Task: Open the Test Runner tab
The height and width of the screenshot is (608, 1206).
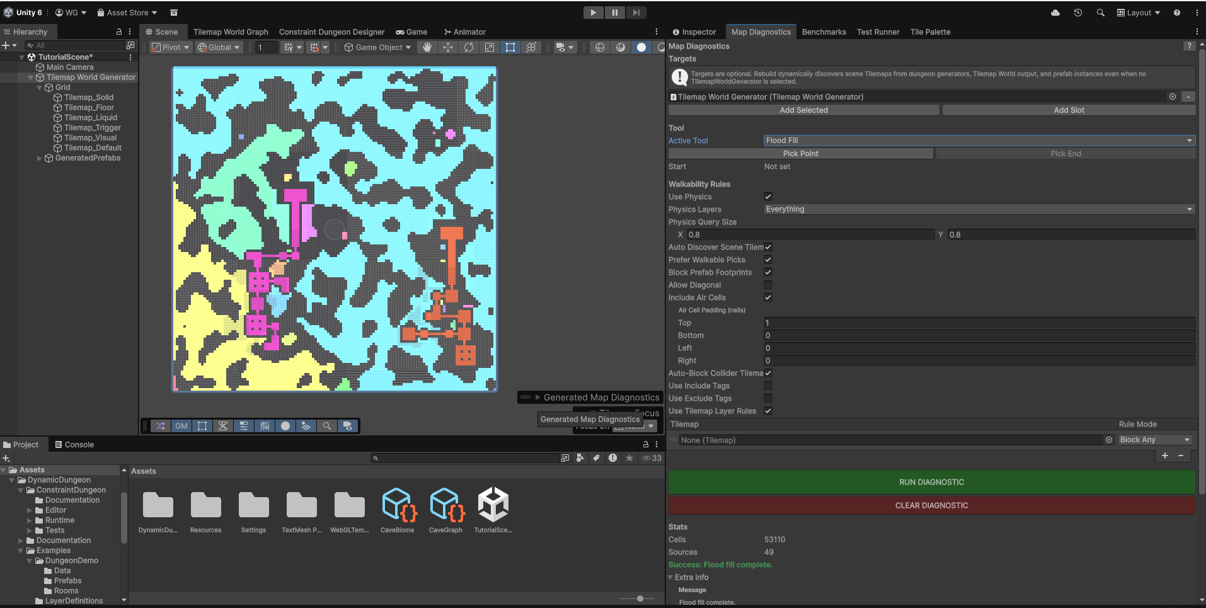Action: pyautogui.click(x=878, y=32)
